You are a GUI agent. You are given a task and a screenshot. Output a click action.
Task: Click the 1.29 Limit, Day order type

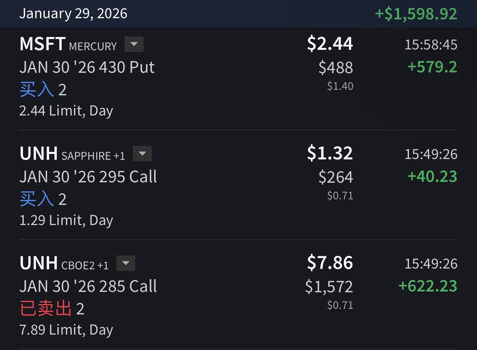pyautogui.click(x=66, y=220)
